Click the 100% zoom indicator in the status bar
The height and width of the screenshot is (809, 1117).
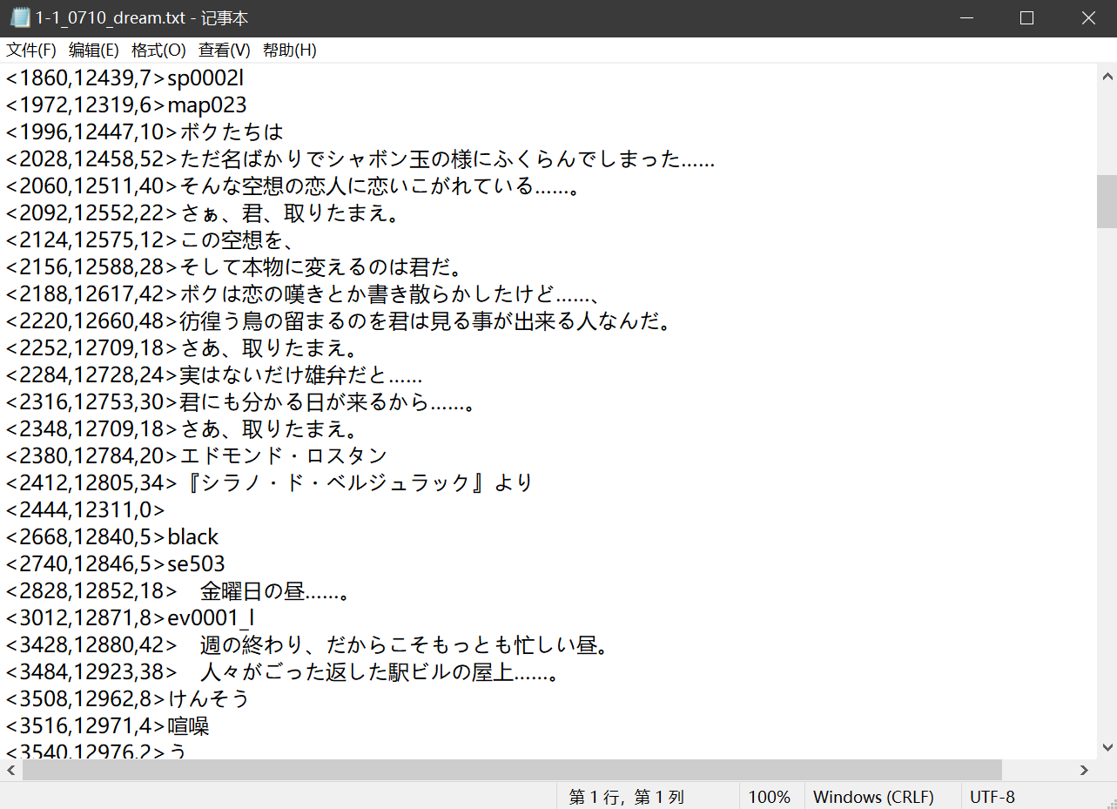770,797
